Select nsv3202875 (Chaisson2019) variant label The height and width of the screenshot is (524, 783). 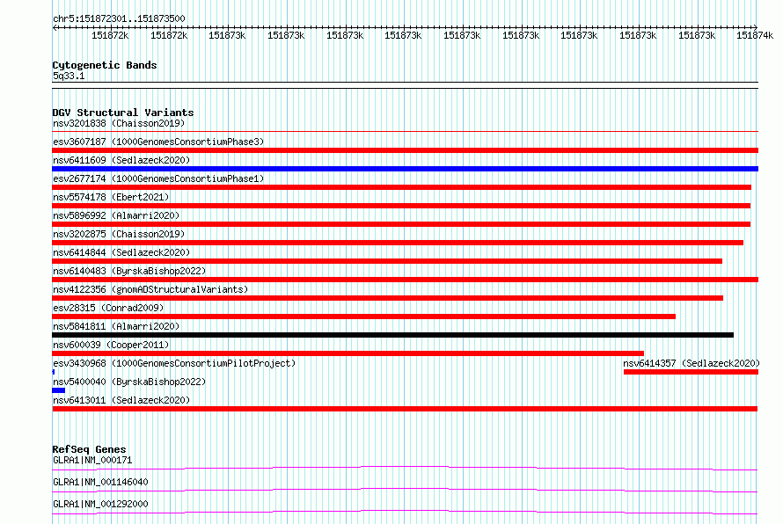click(119, 234)
